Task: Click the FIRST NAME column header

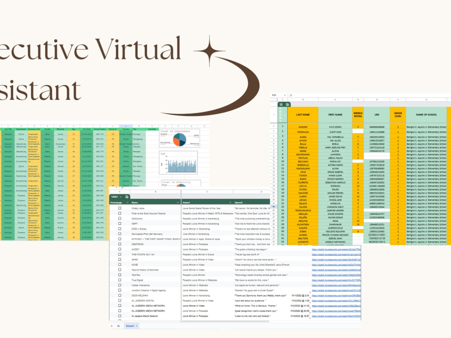Action: (335, 115)
